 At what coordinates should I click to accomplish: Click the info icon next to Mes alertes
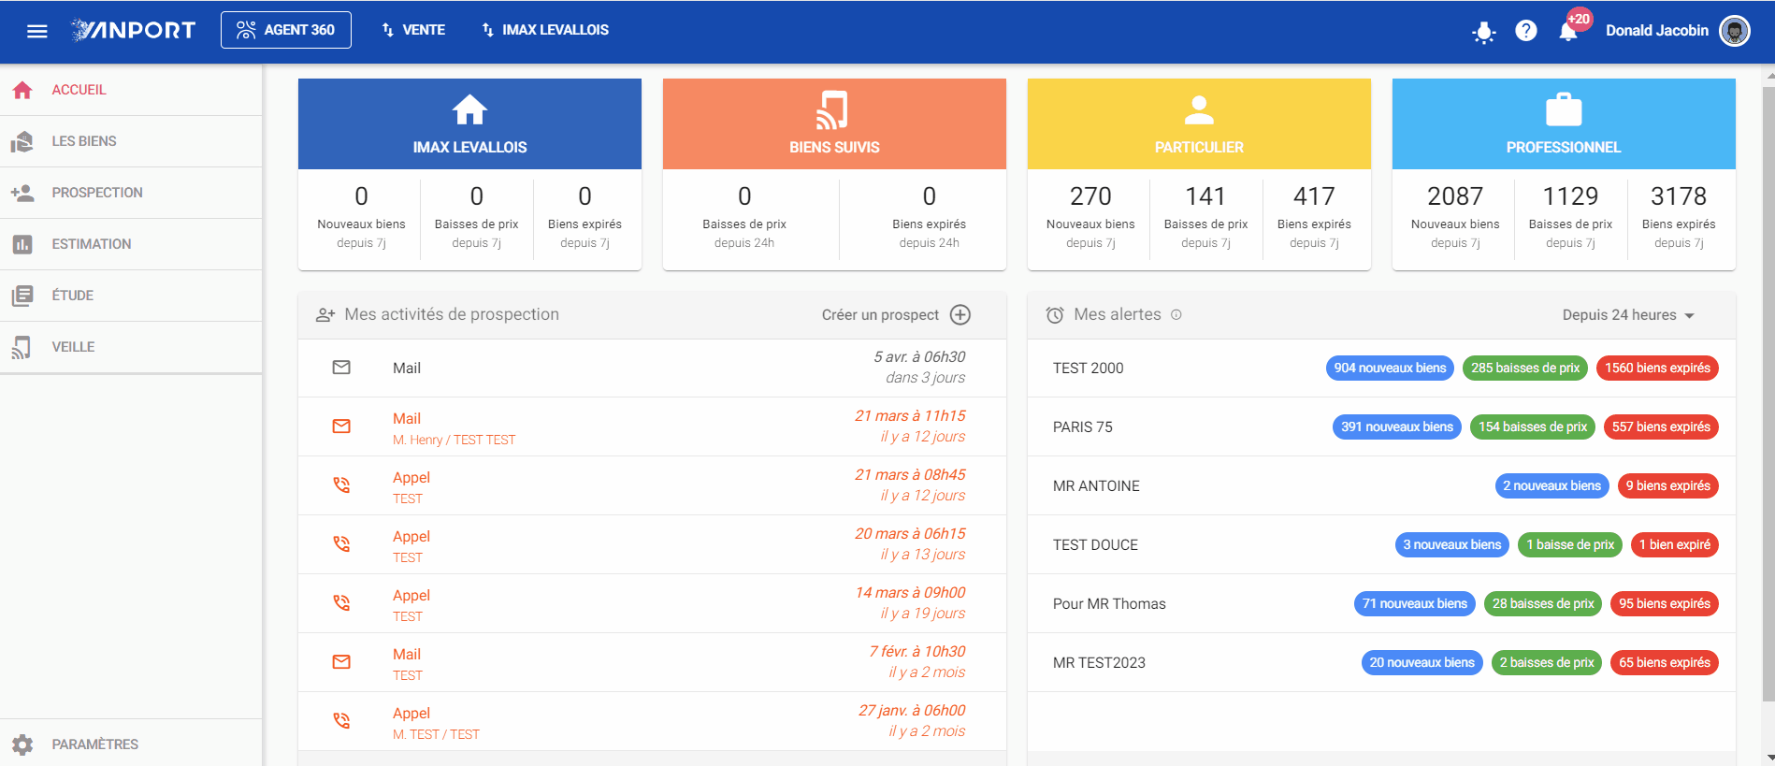[x=1176, y=315]
